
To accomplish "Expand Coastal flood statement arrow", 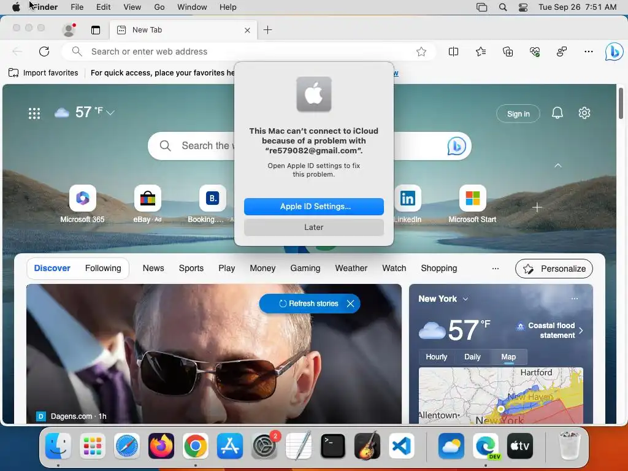I will 581,331.
